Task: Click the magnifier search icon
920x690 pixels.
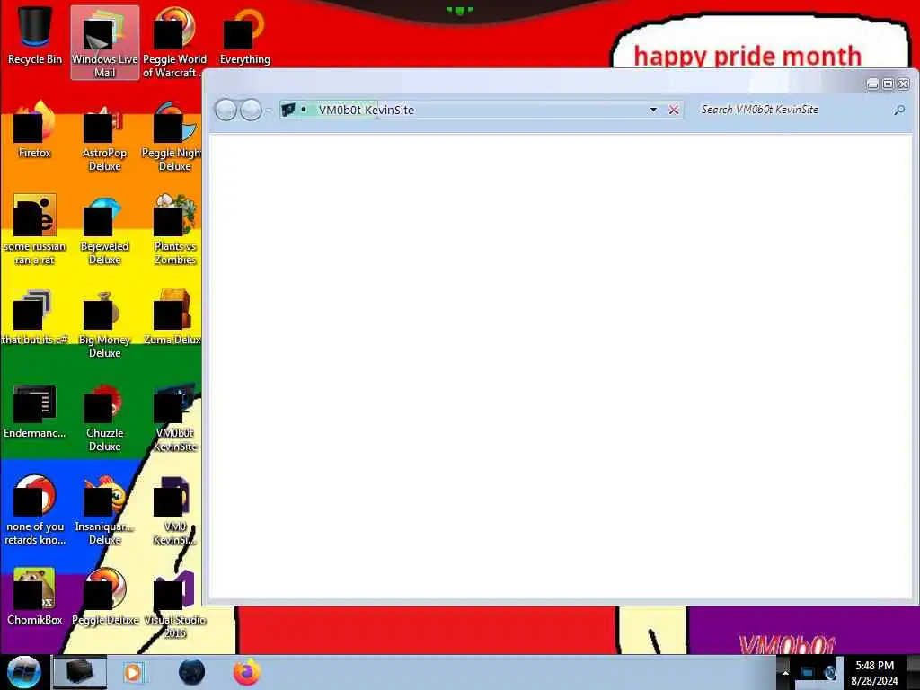Action: 898,110
